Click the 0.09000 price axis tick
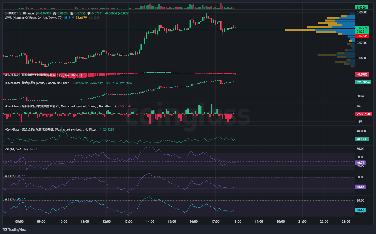Viewport: 376px width, 234px height. pos(362,12)
